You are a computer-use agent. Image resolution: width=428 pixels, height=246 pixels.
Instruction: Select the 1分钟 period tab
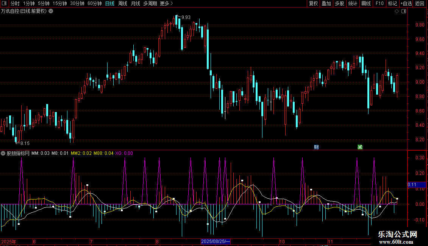coord(29,3)
